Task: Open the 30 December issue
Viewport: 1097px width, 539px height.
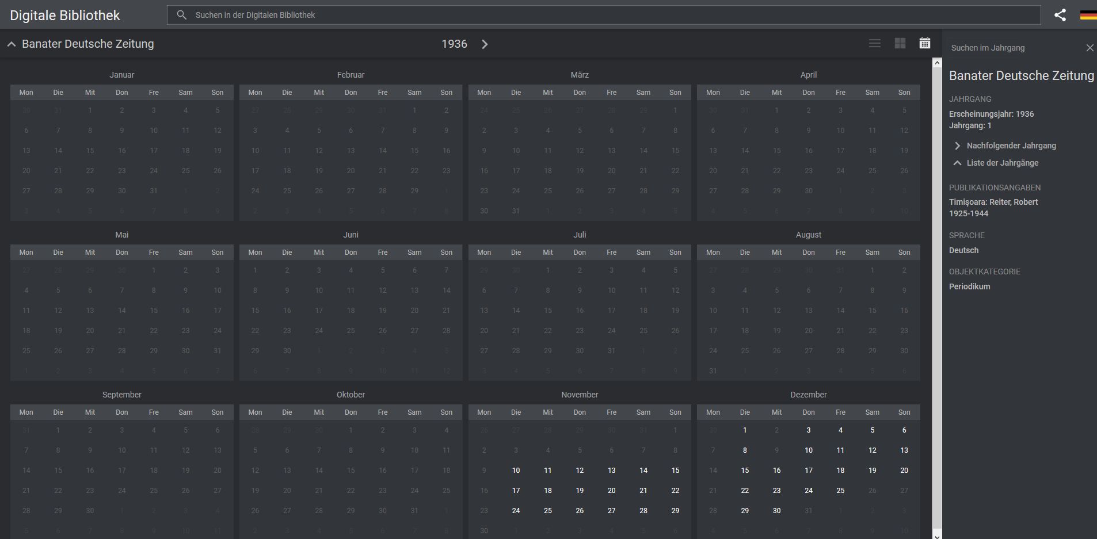Action: click(x=777, y=511)
